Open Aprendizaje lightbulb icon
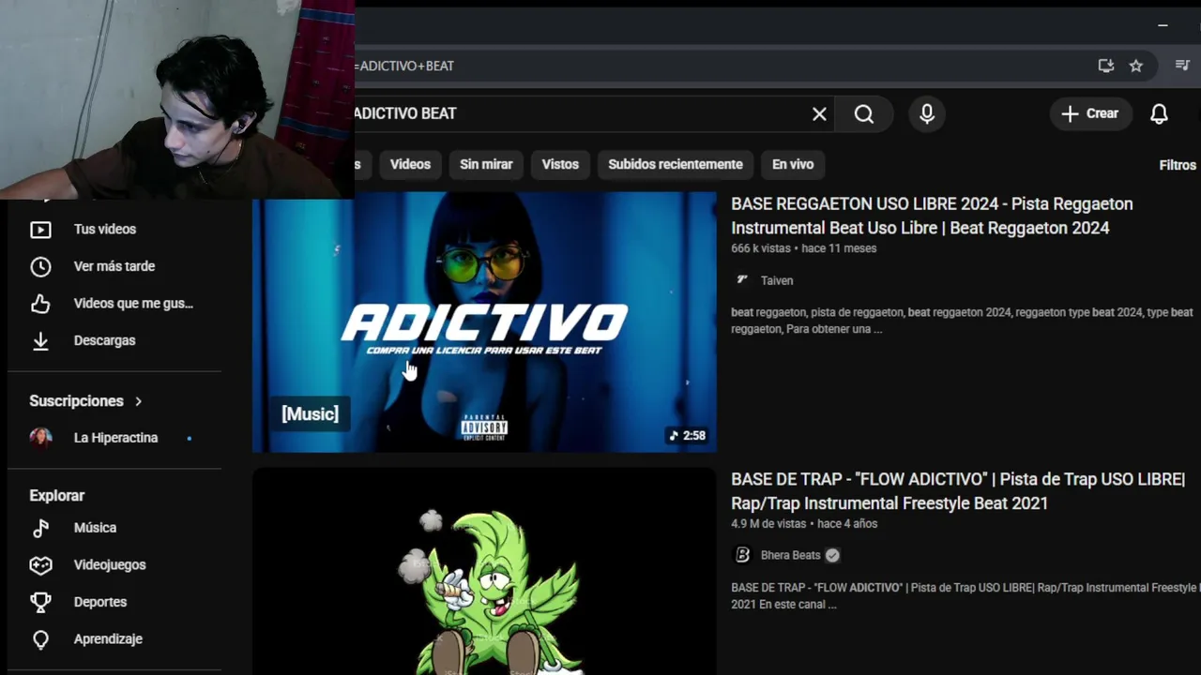This screenshot has height=675, width=1201. (40, 639)
